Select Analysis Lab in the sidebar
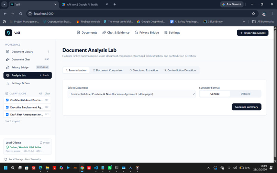Viewport: 277px width, 173px height. tap(27, 75)
